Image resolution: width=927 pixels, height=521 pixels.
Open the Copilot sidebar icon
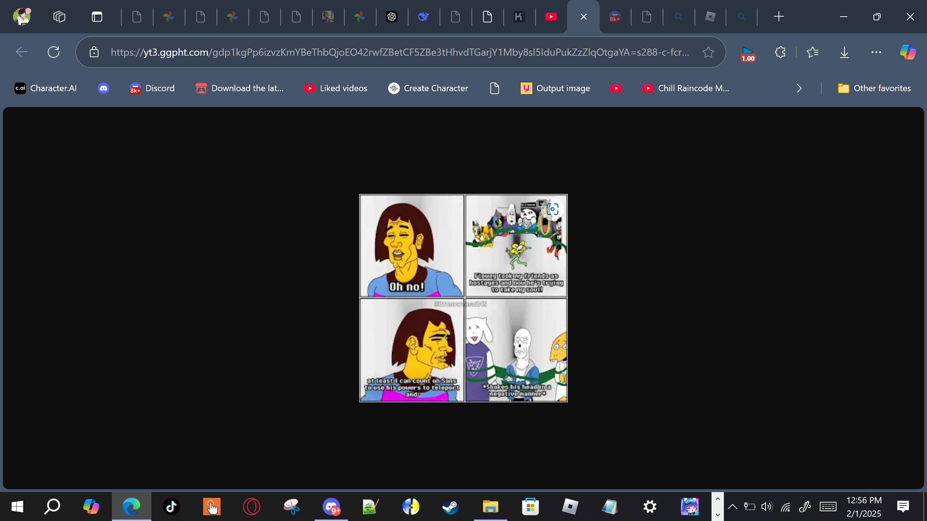coord(908,52)
